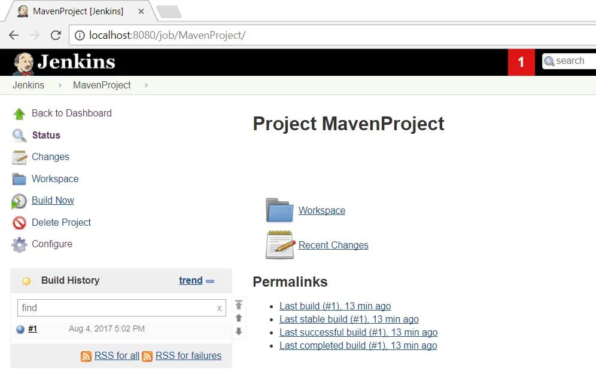The image size is (596, 387).
Task: Open a new browser tab
Action: pos(169,12)
